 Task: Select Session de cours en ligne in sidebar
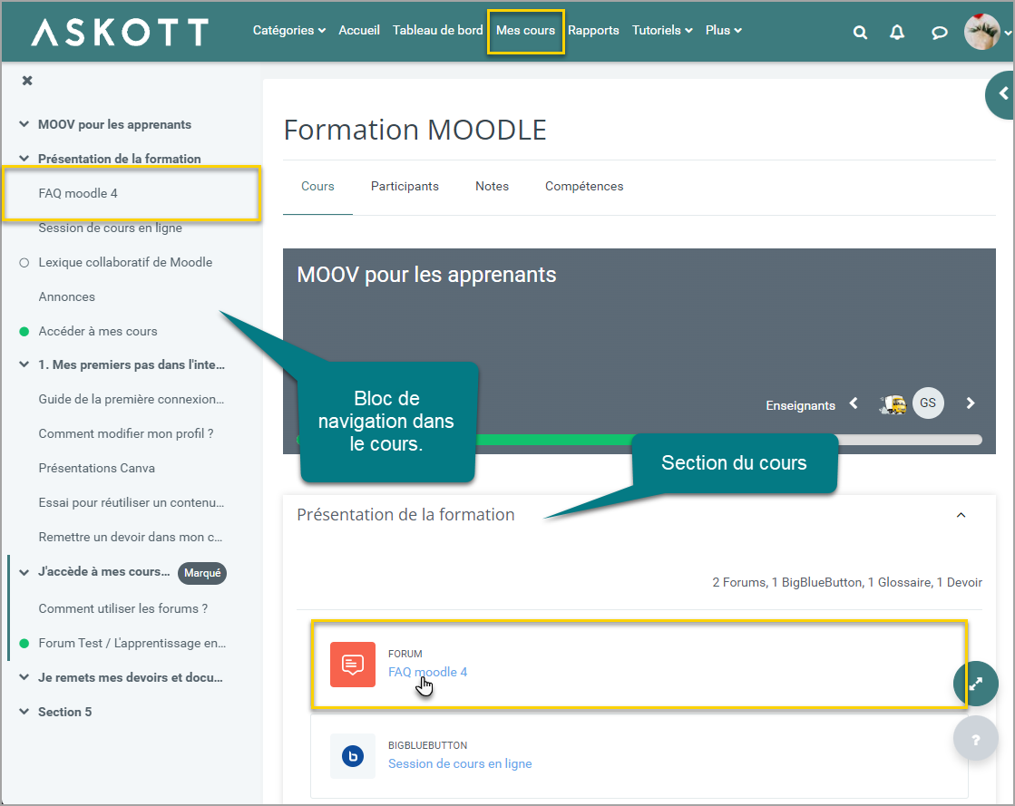tap(110, 228)
